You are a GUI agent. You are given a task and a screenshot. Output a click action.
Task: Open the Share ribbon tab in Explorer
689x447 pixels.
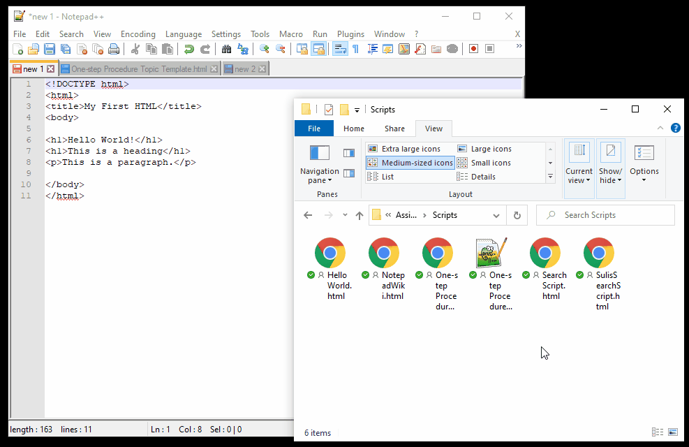coord(394,129)
